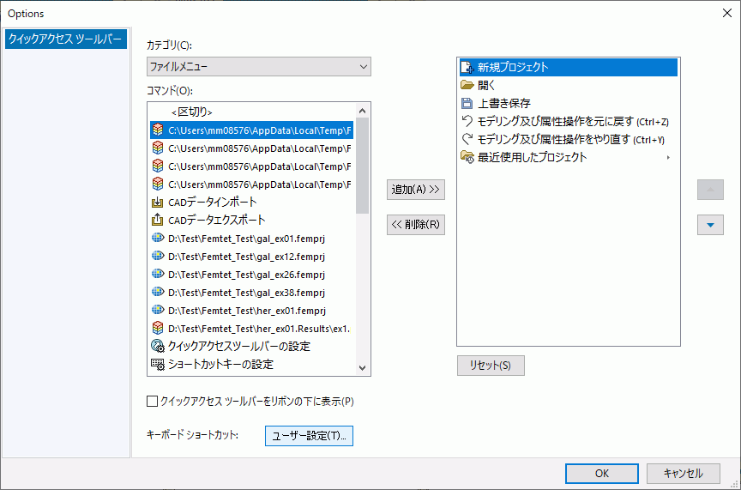The height and width of the screenshot is (490, 741).
Task: Click the command list scroll-down arrow
Action: pyautogui.click(x=363, y=367)
